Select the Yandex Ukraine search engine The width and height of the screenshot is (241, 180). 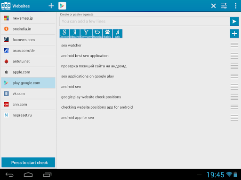(75, 34)
